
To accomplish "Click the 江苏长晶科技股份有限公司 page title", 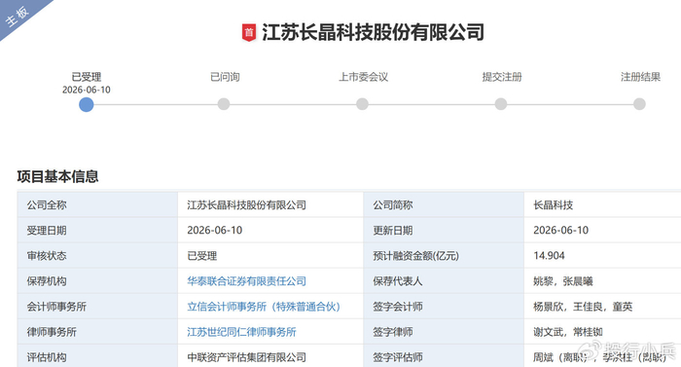I will [x=373, y=33].
